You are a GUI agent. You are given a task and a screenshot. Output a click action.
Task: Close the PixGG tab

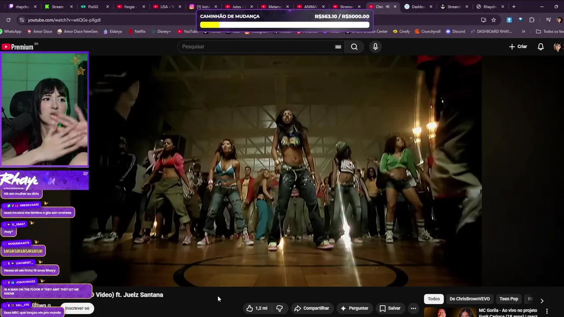(108, 7)
